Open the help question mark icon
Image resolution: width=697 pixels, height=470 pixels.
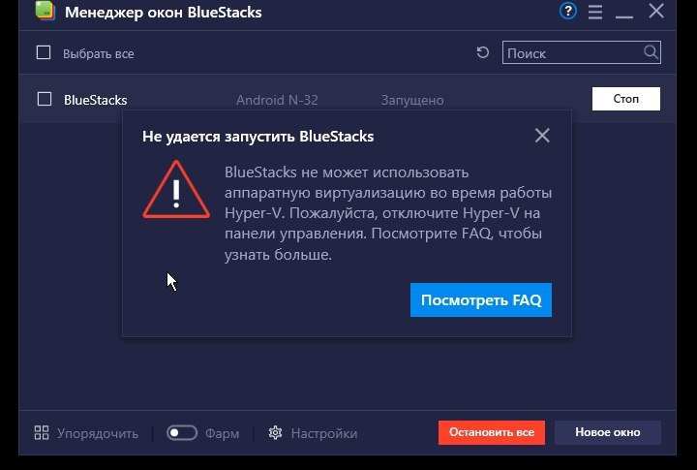tap(567, 11)
